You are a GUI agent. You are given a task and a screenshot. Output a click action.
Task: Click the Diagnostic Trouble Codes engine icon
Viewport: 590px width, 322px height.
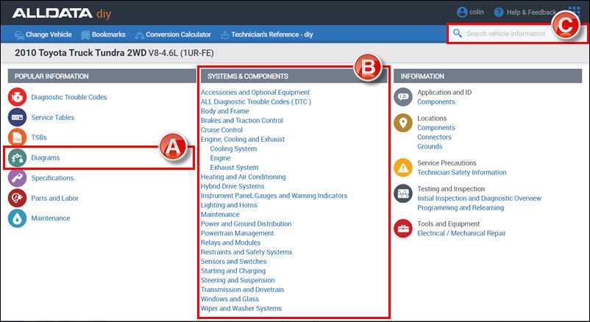click(18, 97)
